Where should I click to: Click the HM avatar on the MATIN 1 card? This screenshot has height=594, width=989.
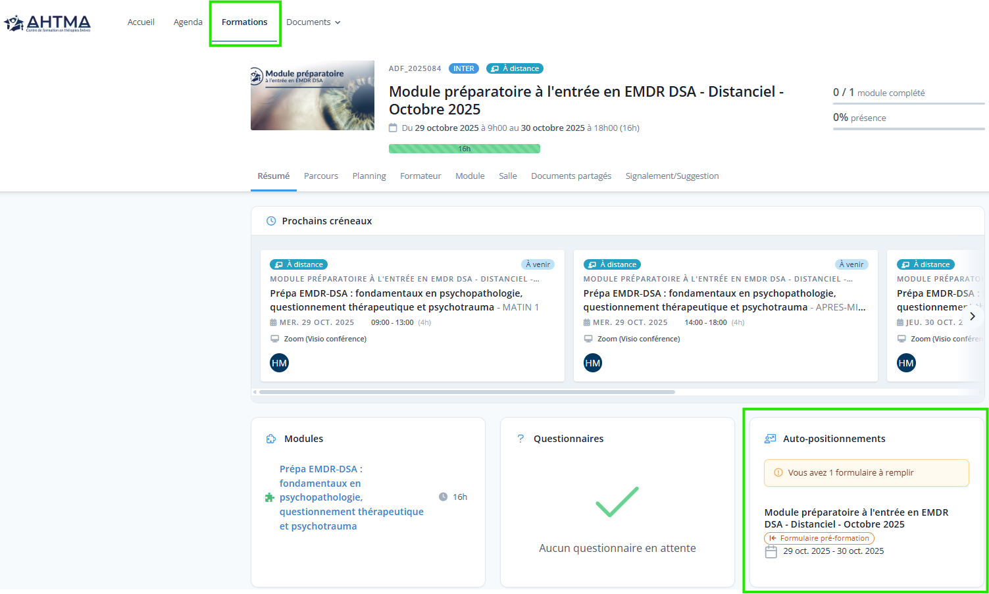tap(279, 363)
